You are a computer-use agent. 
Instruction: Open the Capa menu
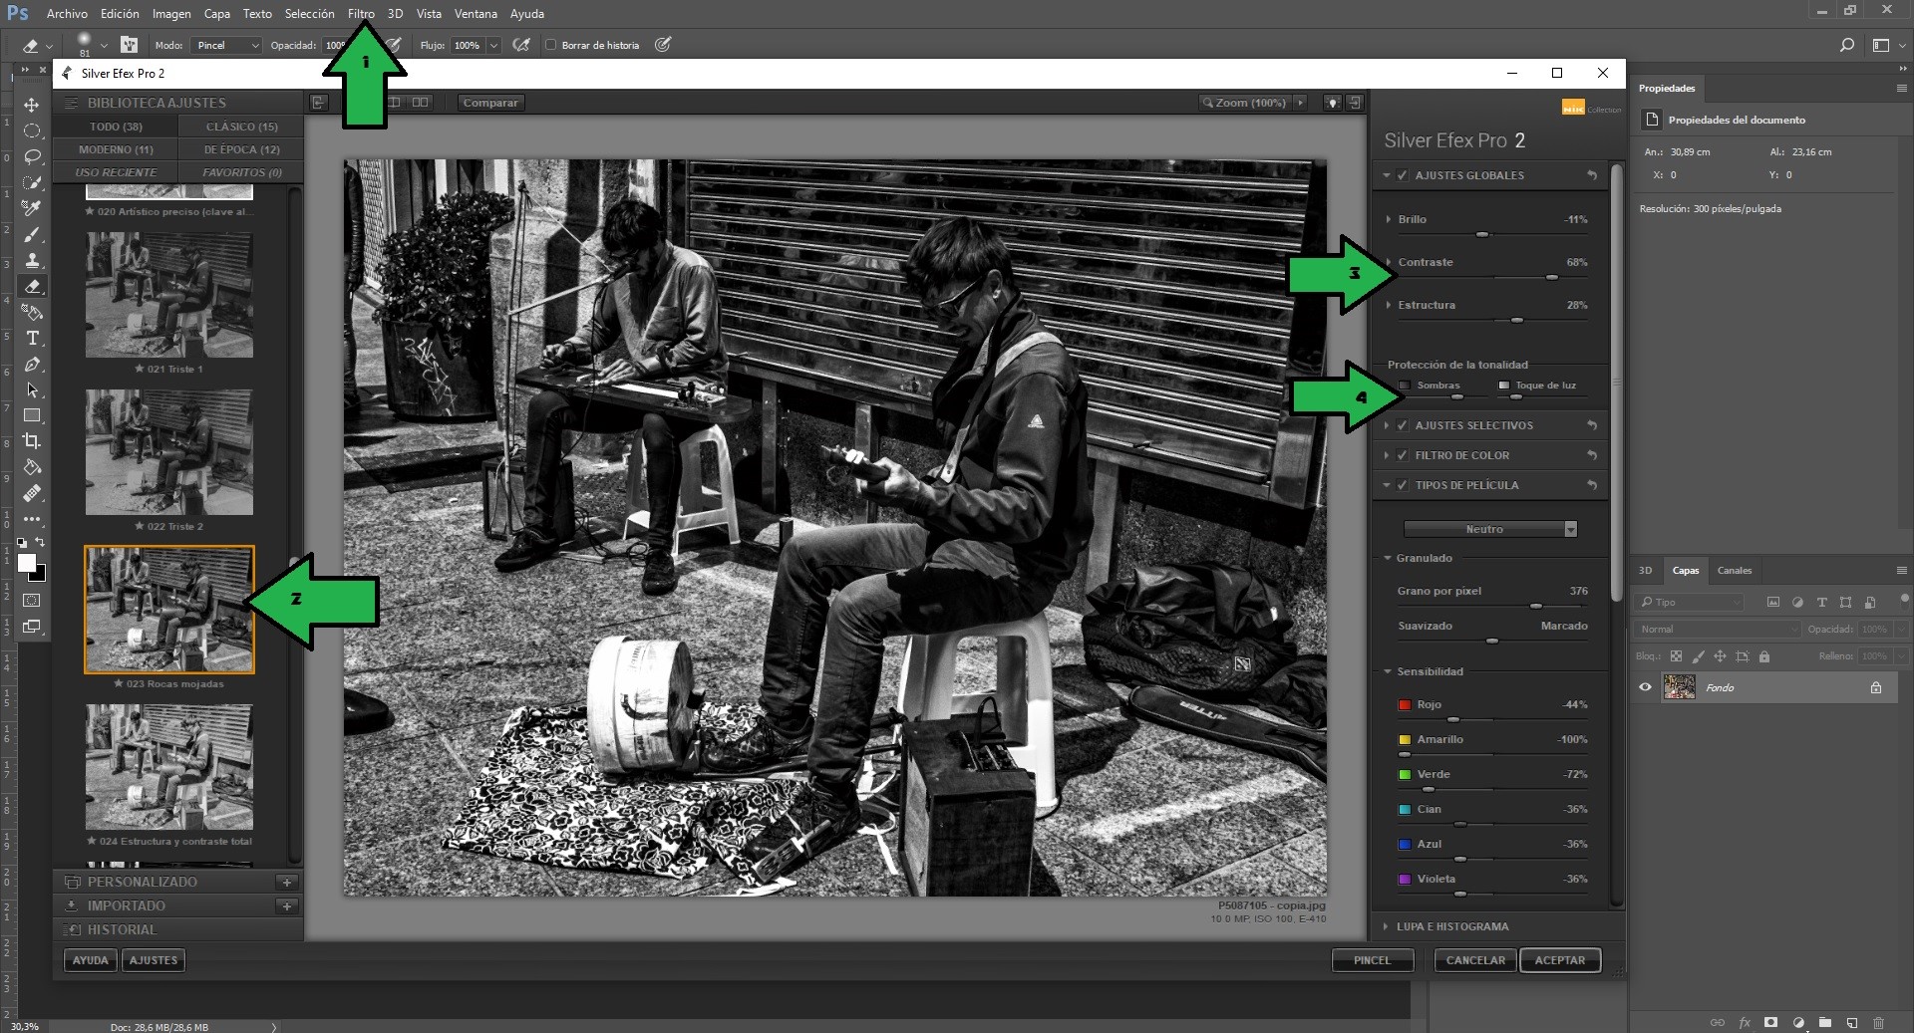(x=217, y=14)
